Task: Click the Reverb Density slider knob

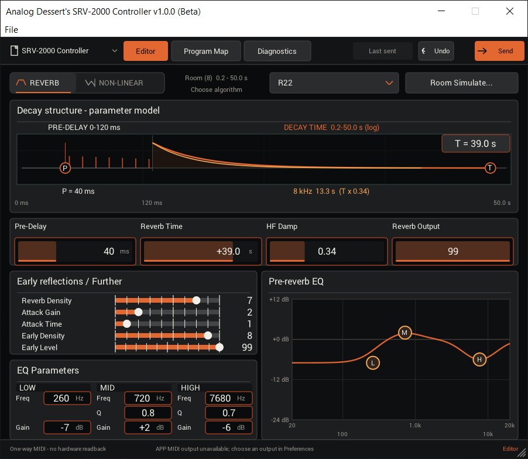Action: point(196,300)
